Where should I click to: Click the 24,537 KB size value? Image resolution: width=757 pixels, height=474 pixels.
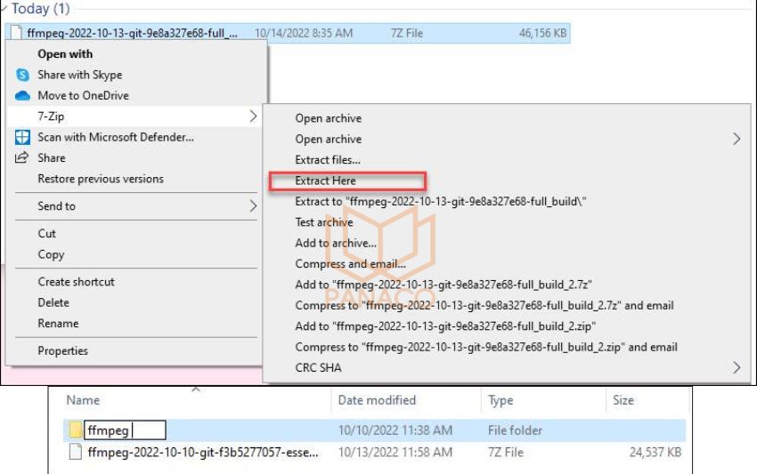click(655, 452)
